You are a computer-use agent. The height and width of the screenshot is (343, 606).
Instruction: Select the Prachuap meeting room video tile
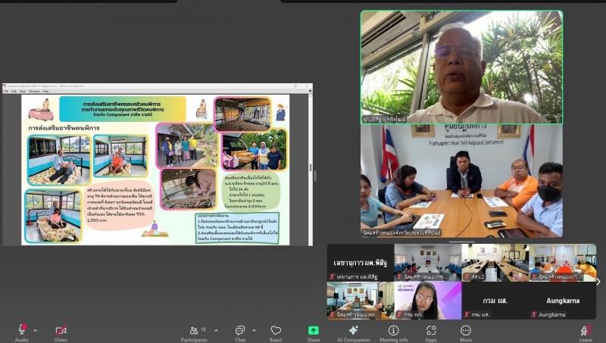pos(461,180)
